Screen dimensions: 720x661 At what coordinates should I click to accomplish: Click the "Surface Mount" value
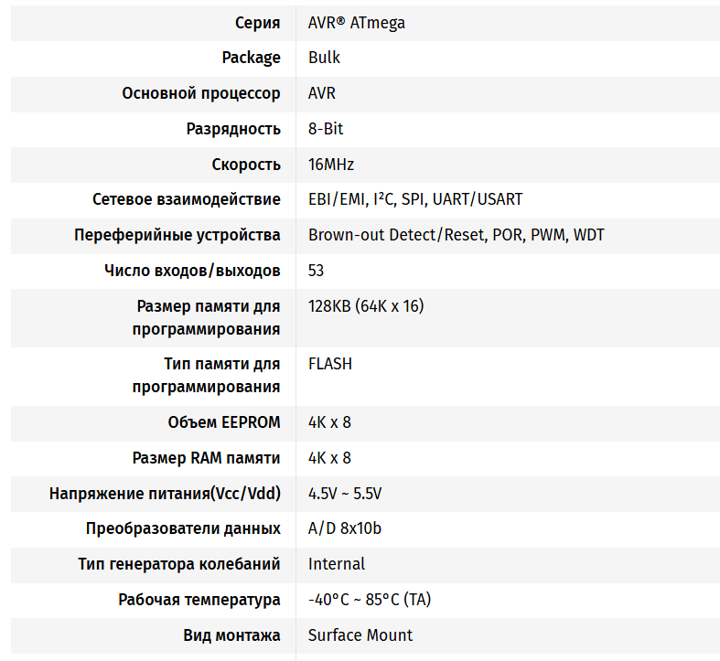(x=360, y=635)
